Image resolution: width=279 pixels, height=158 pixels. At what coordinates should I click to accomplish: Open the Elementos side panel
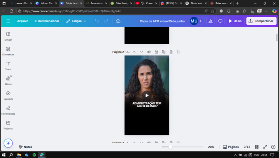tap(8, 51)
